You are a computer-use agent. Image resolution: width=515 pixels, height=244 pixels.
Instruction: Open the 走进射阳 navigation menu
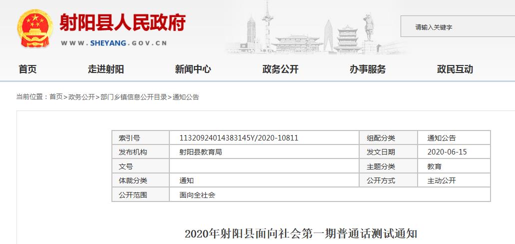click(106, 69)
